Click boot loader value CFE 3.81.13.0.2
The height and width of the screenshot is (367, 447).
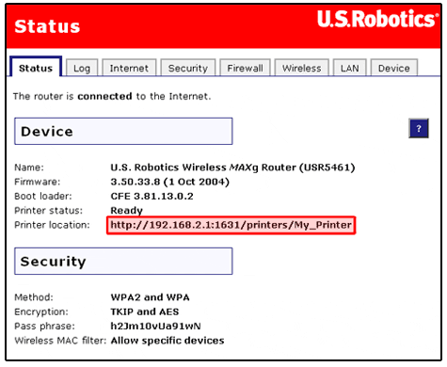pos(152,197)
